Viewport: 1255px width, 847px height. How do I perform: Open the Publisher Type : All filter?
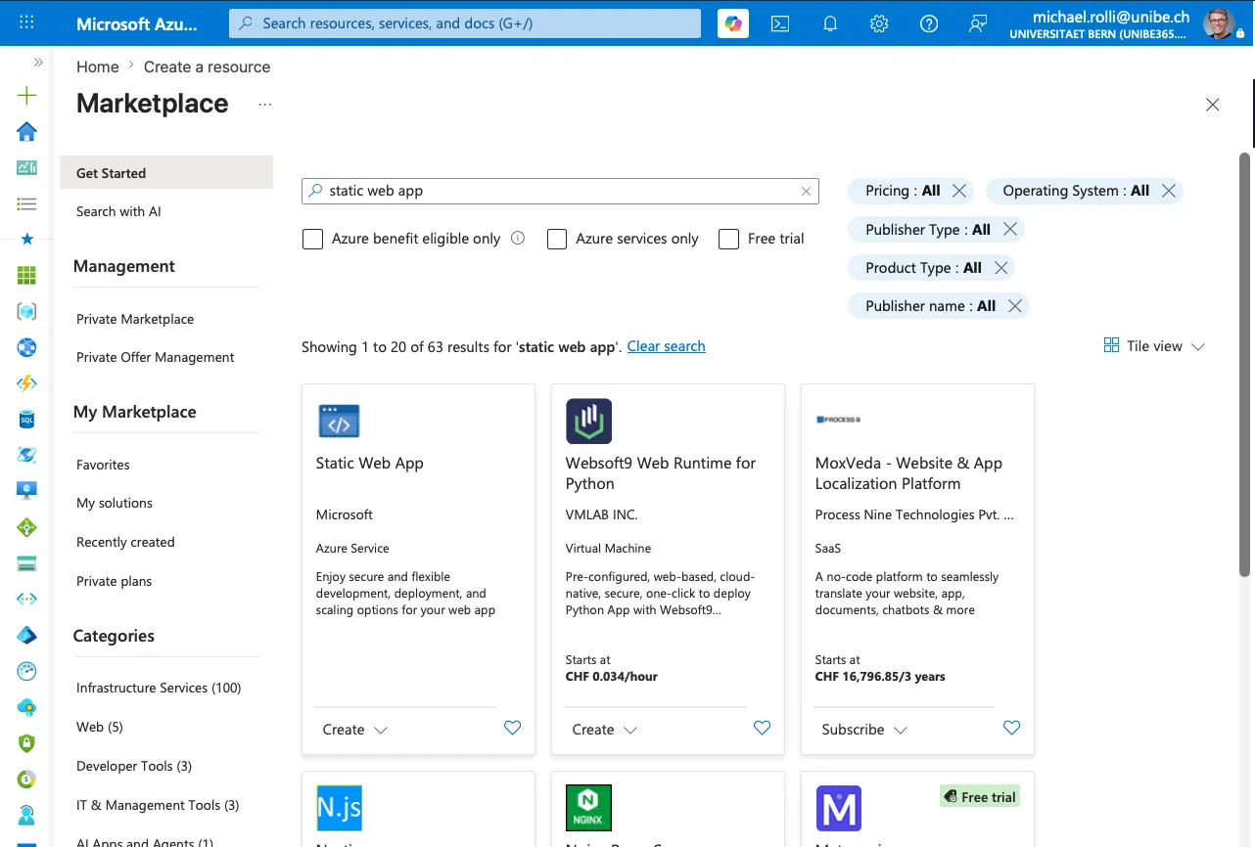(927, 229)
